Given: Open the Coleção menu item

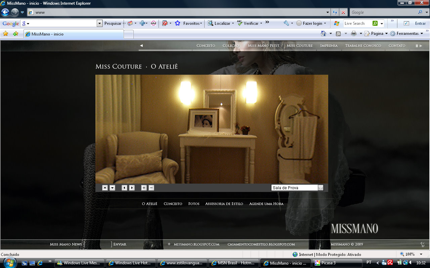Looking at the screenshot, I should [x=231, y=46].
